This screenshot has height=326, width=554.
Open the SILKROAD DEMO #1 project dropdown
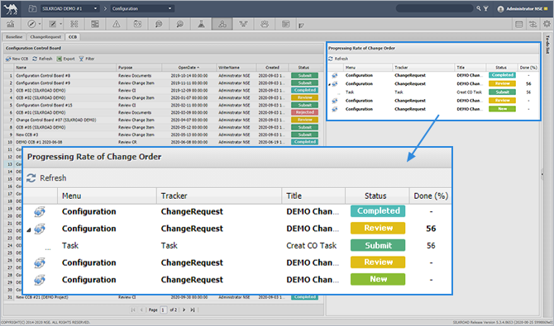point(69,8)
